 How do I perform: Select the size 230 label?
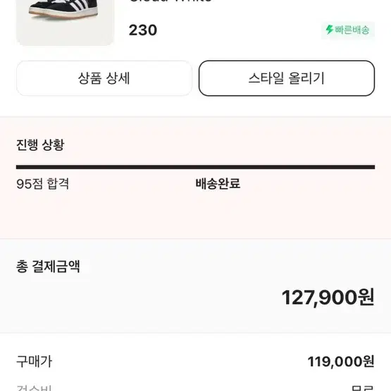[143, 30]
